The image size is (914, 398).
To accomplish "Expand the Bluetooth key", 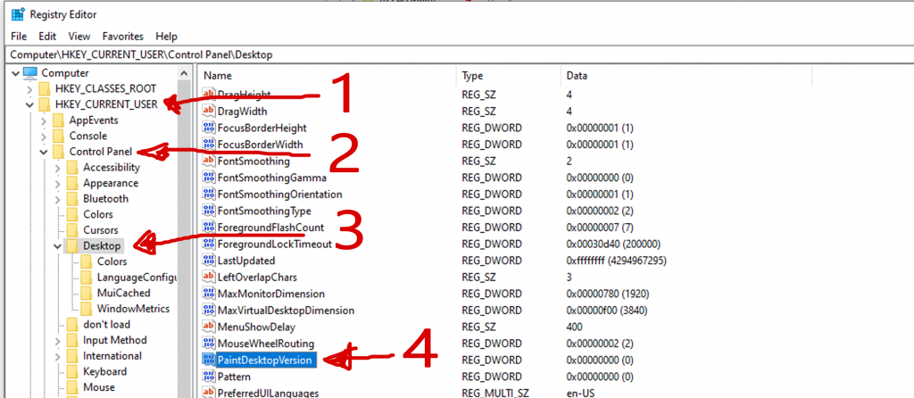I will click(x=57, y=199).
